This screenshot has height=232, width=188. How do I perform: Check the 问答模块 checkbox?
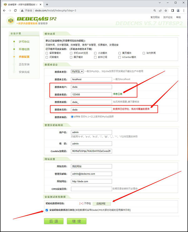point(47,57)
